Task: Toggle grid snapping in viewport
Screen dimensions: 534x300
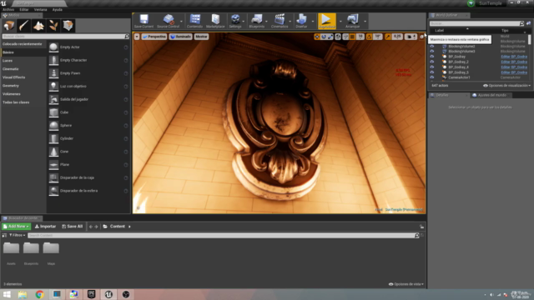Action: tap(352, 37)
